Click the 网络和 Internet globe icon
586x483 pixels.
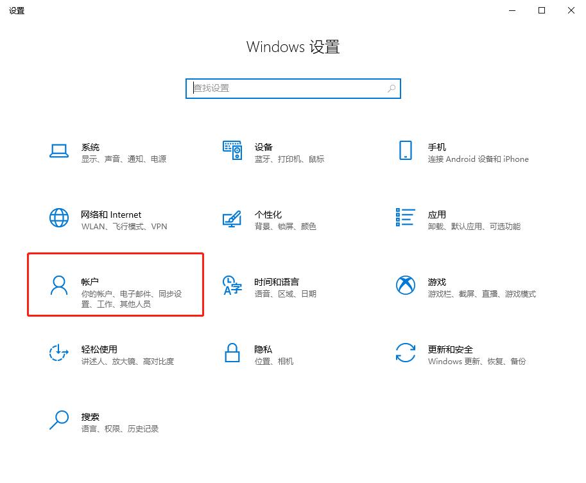click(x=59, y=220)
